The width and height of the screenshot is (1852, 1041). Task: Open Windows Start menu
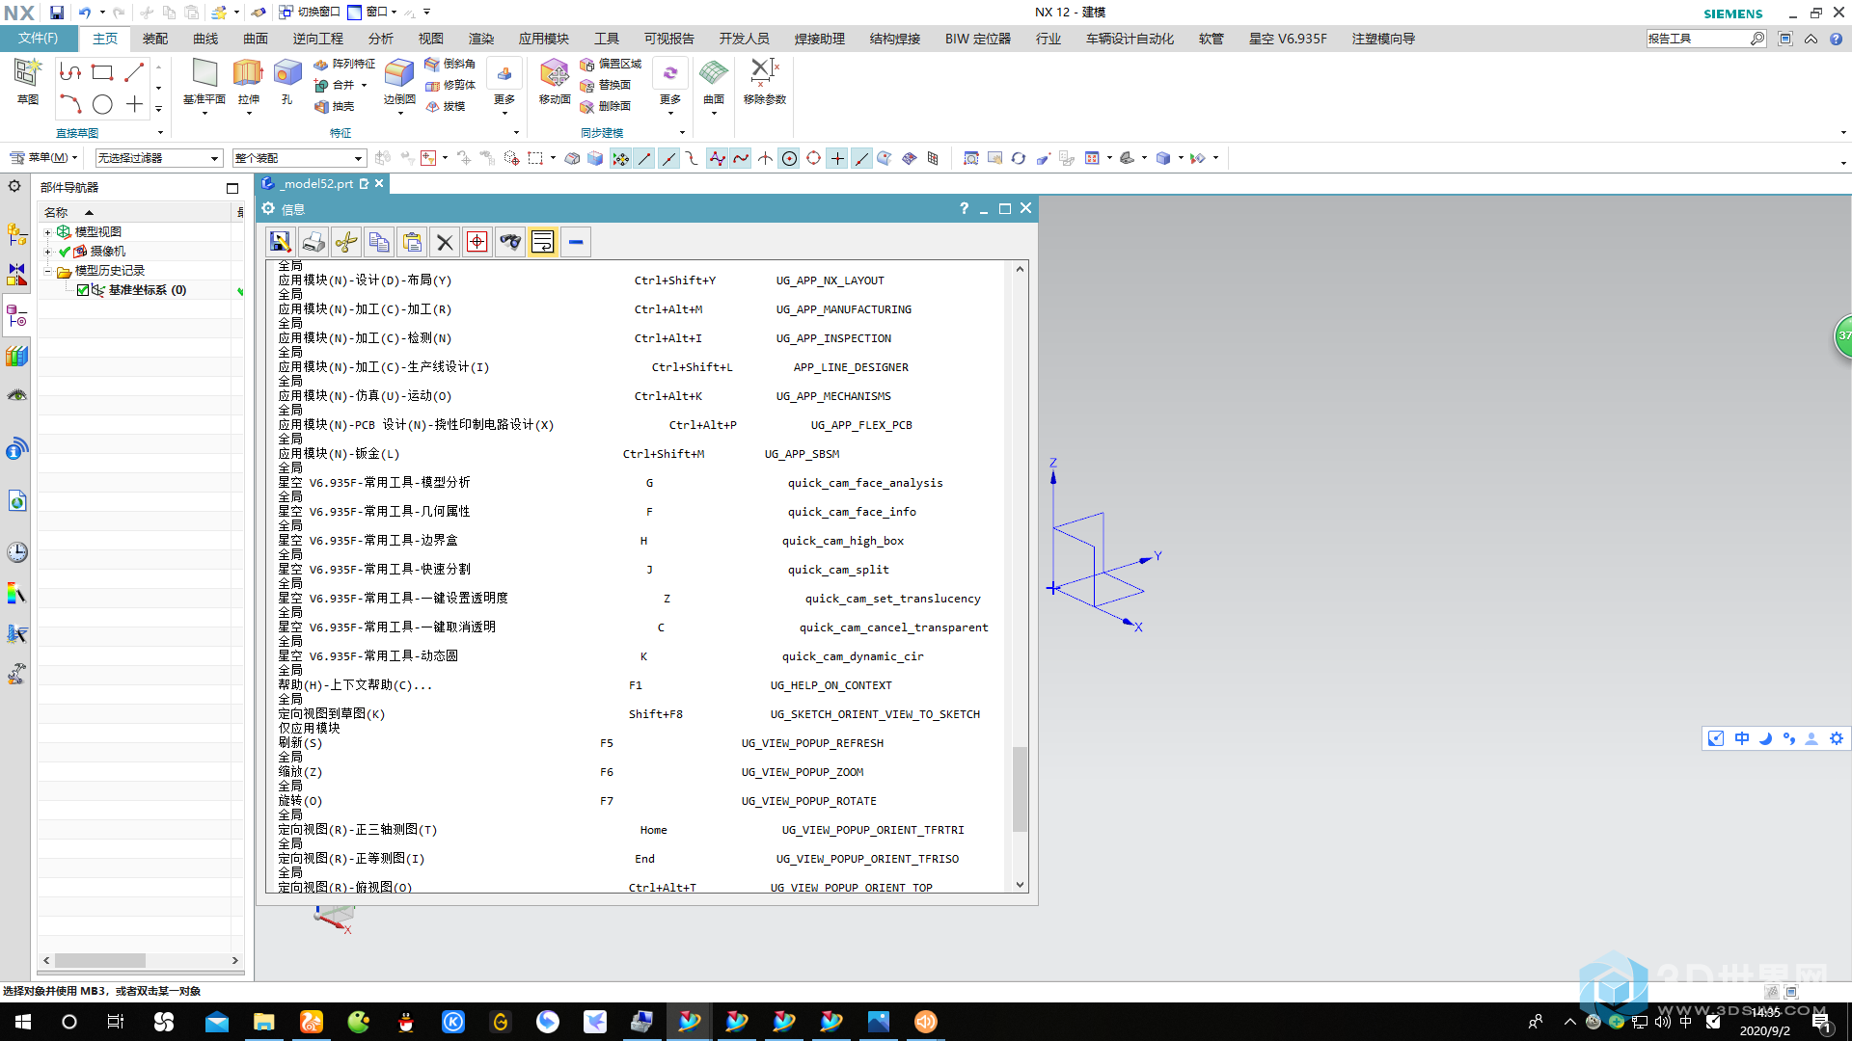click(x=23, y=1022)
